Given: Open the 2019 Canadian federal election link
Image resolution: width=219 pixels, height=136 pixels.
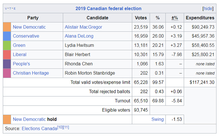Looking at the screenshot, I should pyautogui.click(x=108, y=9).
